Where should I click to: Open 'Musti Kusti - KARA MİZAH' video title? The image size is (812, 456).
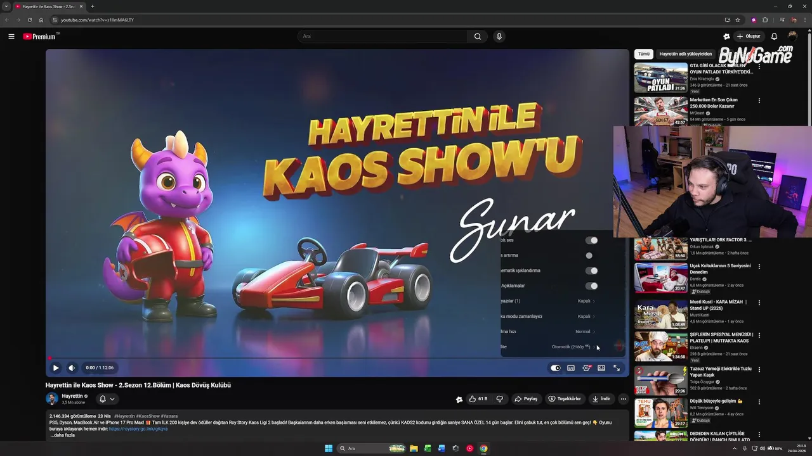tap(718, 305)
